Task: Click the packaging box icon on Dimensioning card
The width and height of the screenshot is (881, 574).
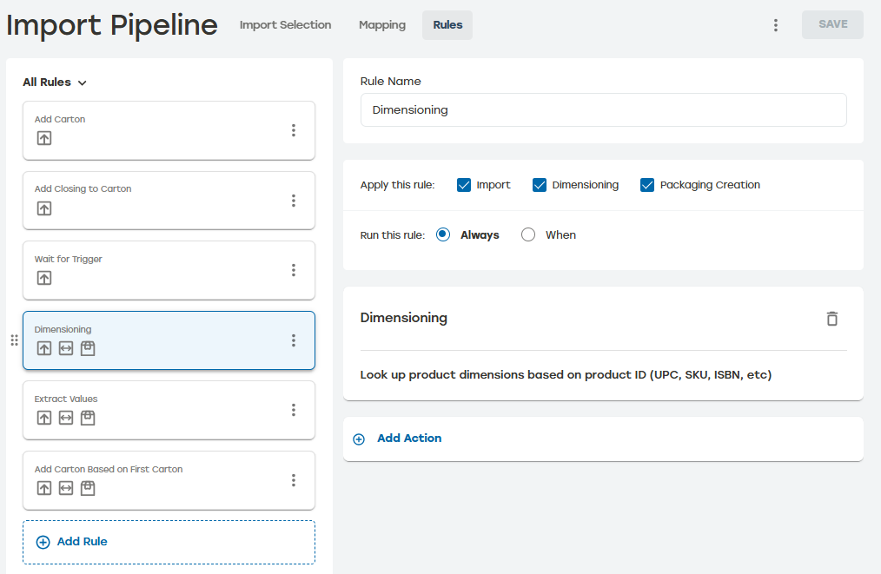Action: click(x=88, y=348)
